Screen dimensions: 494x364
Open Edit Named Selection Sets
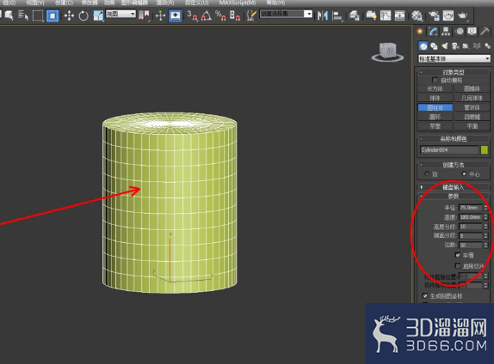(251, 15)
